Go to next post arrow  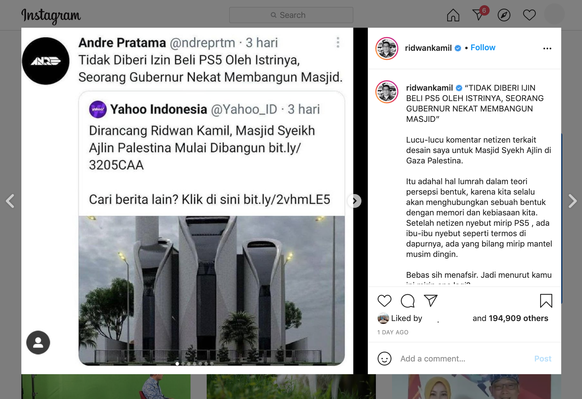point(572,201)
